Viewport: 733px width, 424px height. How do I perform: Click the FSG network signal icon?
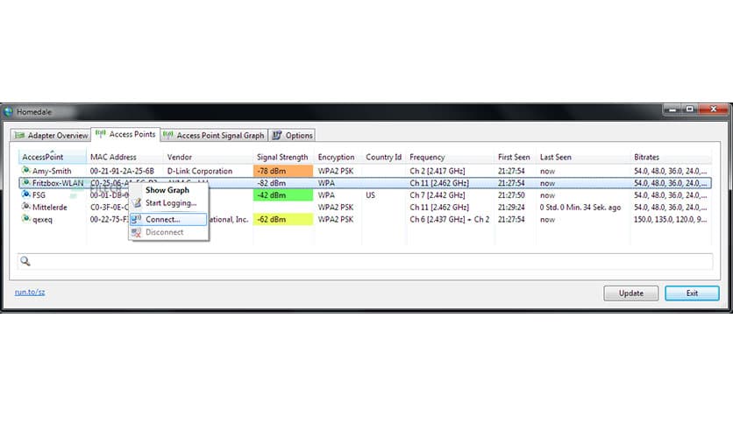[x=25, y=195]
